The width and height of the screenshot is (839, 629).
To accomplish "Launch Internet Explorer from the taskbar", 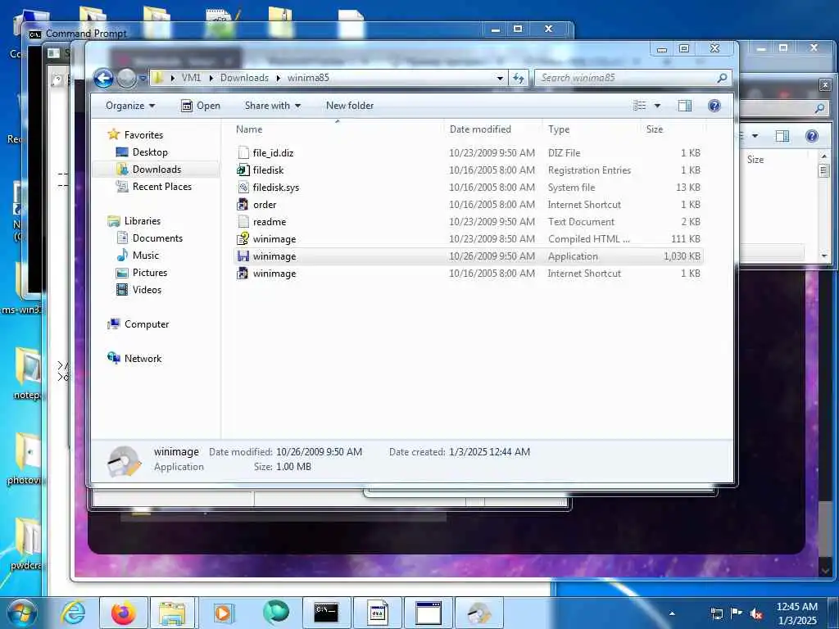I will [73, 613].
